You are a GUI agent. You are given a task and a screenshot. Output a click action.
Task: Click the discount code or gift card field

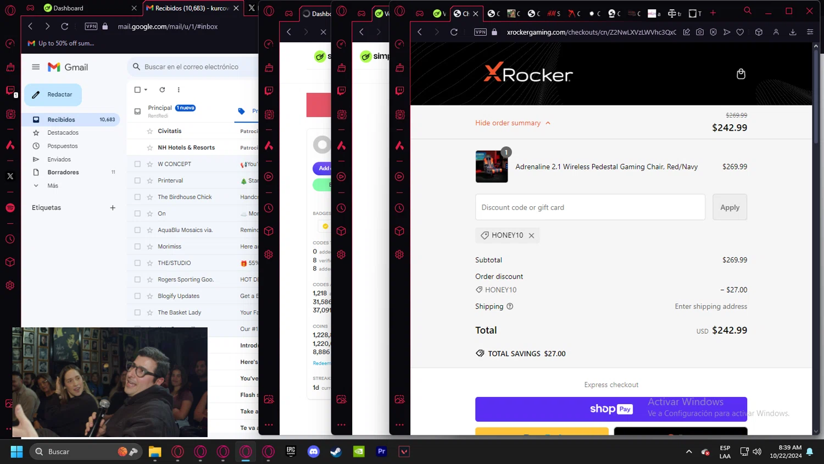point(590,207)
